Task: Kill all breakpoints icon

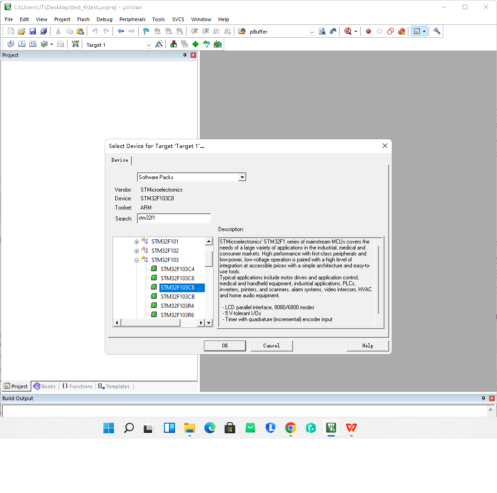Action: coord(401,31)
